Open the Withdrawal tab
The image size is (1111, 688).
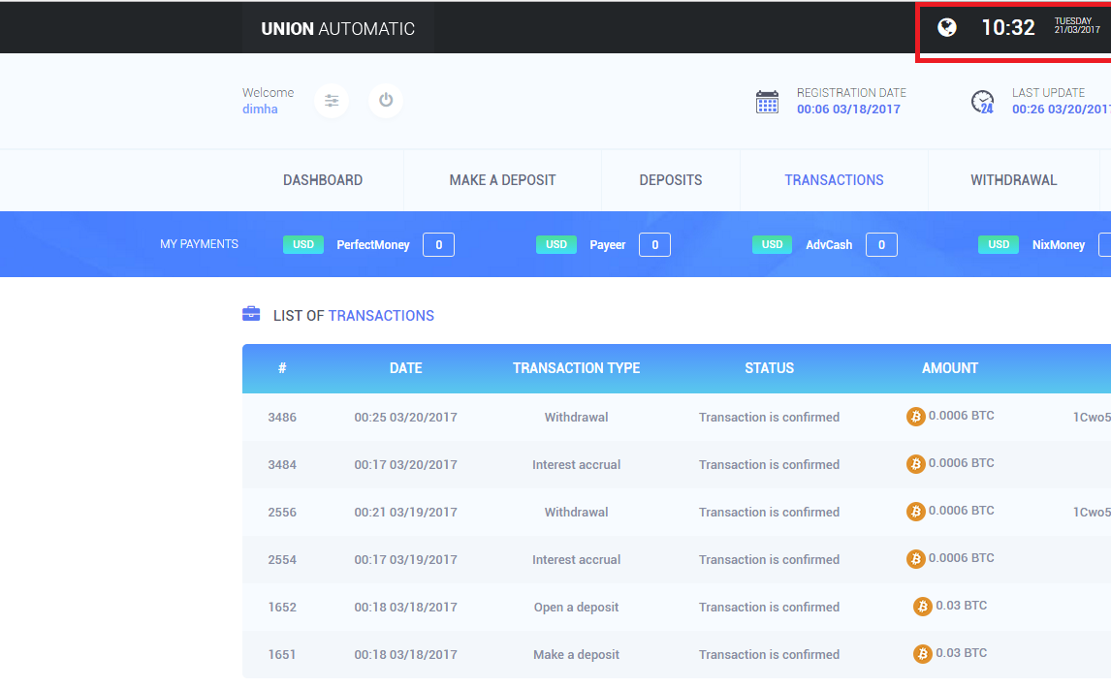[1013, 180]
